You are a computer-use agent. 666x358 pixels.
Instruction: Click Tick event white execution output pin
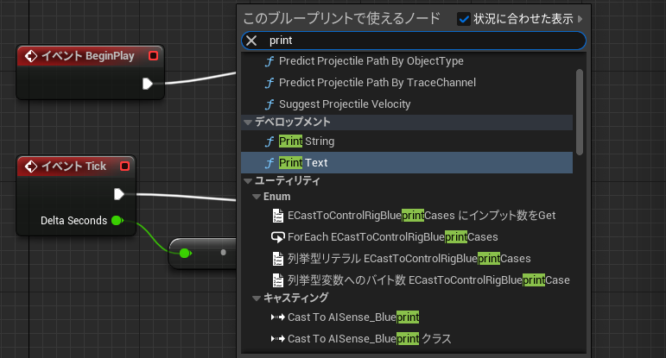coord(119,193)
